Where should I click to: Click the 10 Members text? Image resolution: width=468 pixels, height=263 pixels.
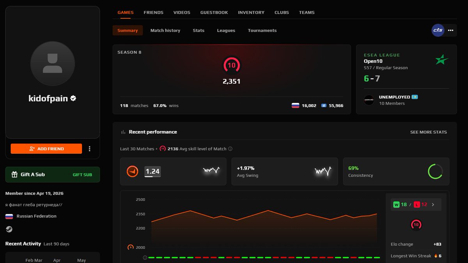coord(392,103)
